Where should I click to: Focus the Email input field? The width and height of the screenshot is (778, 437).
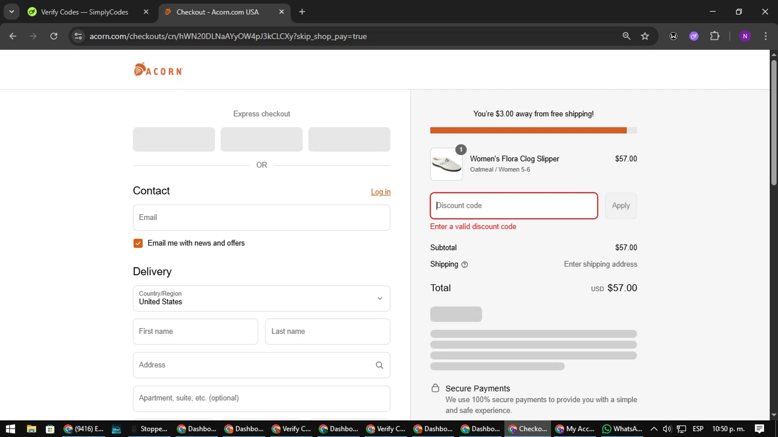[261, 218]
